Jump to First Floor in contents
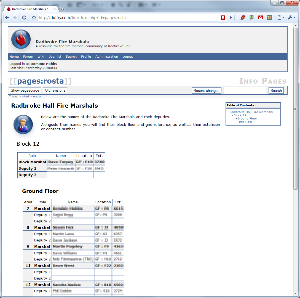300x298 pixels. pos(245,122)
